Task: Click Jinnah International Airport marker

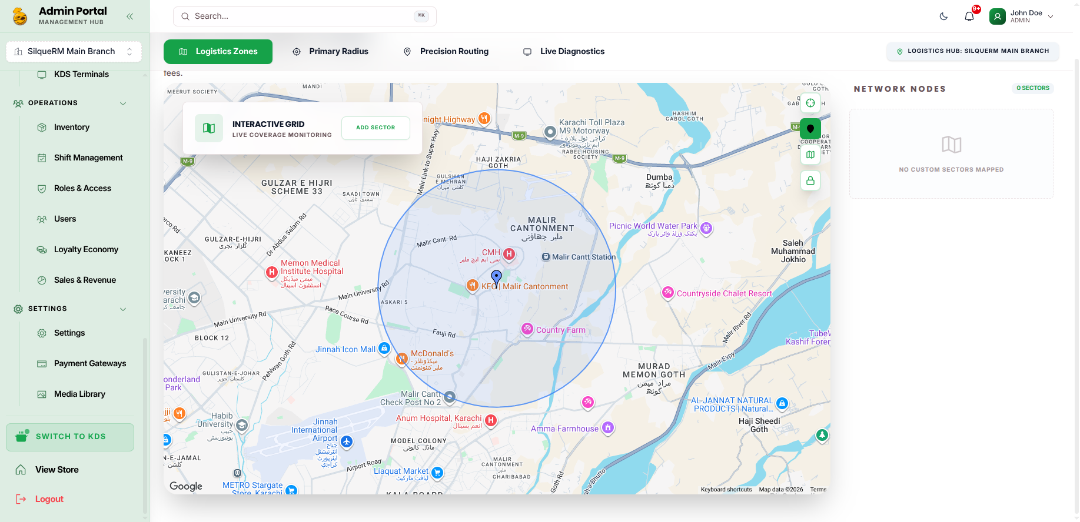Action: (x=347, y=441)
